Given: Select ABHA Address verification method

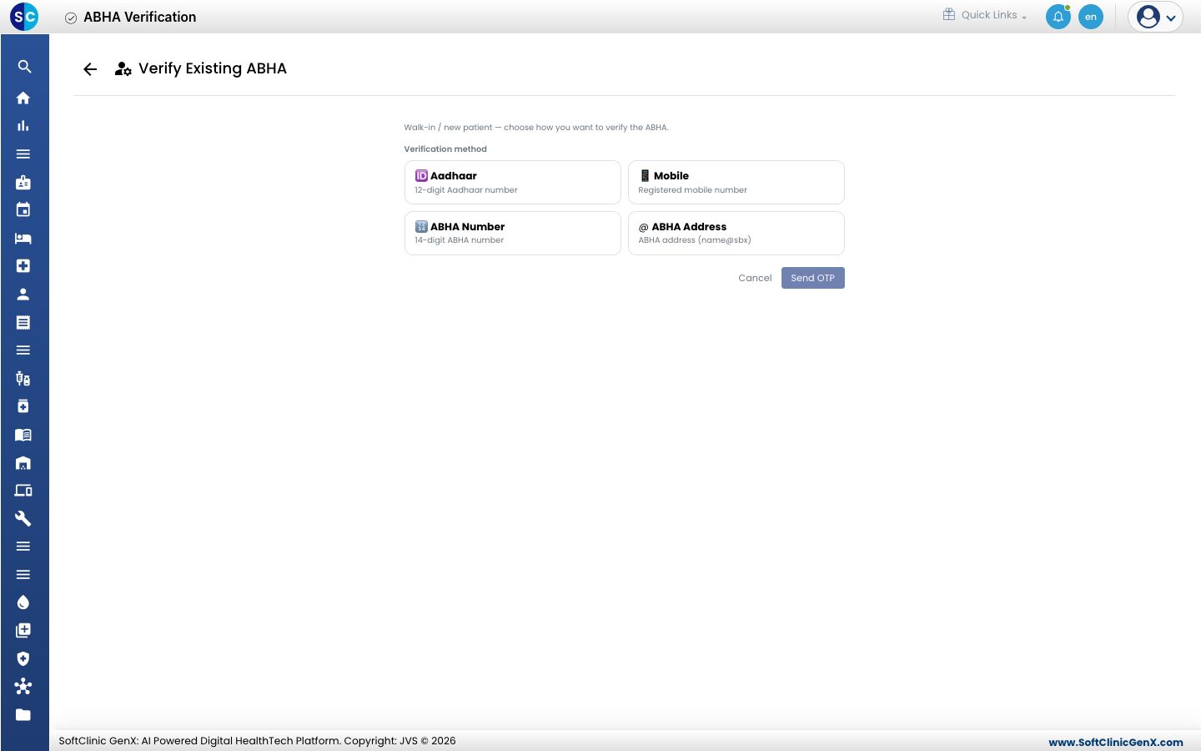Looking at the screenshot, I should coord(736,233).
